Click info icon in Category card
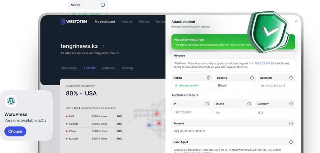The height and width of the screenshot is (153, 320). pos(291,104)
